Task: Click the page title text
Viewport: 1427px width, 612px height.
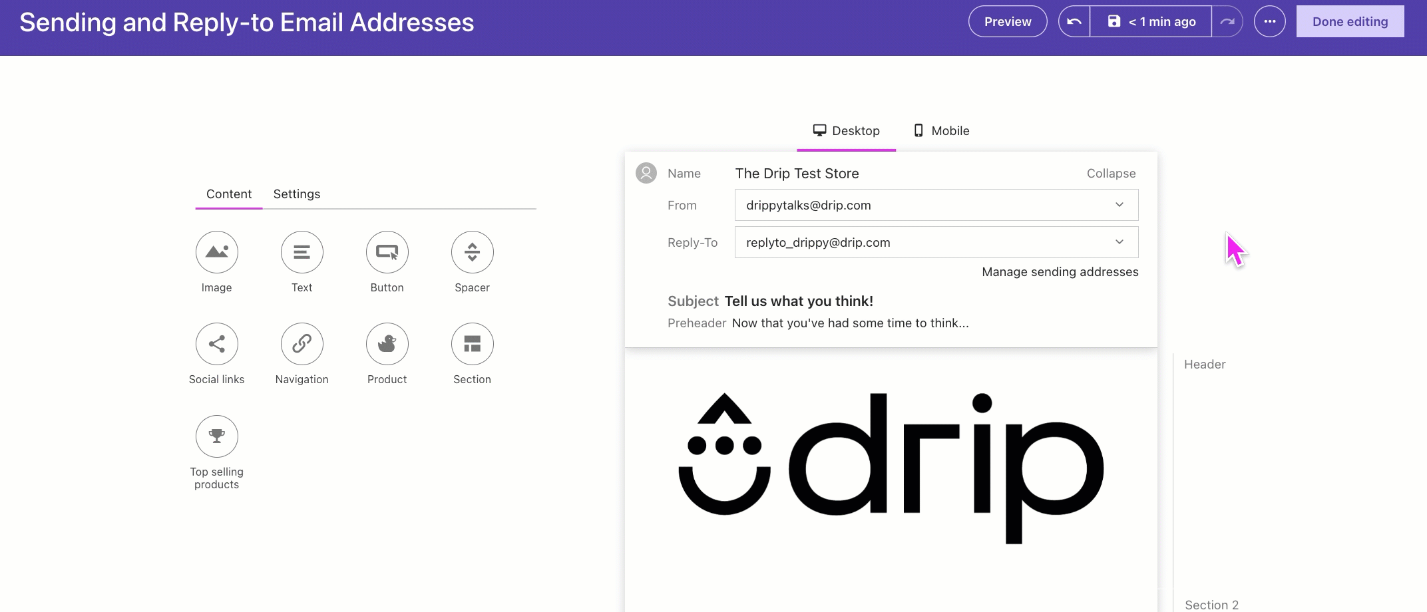Action: point(247,23)
